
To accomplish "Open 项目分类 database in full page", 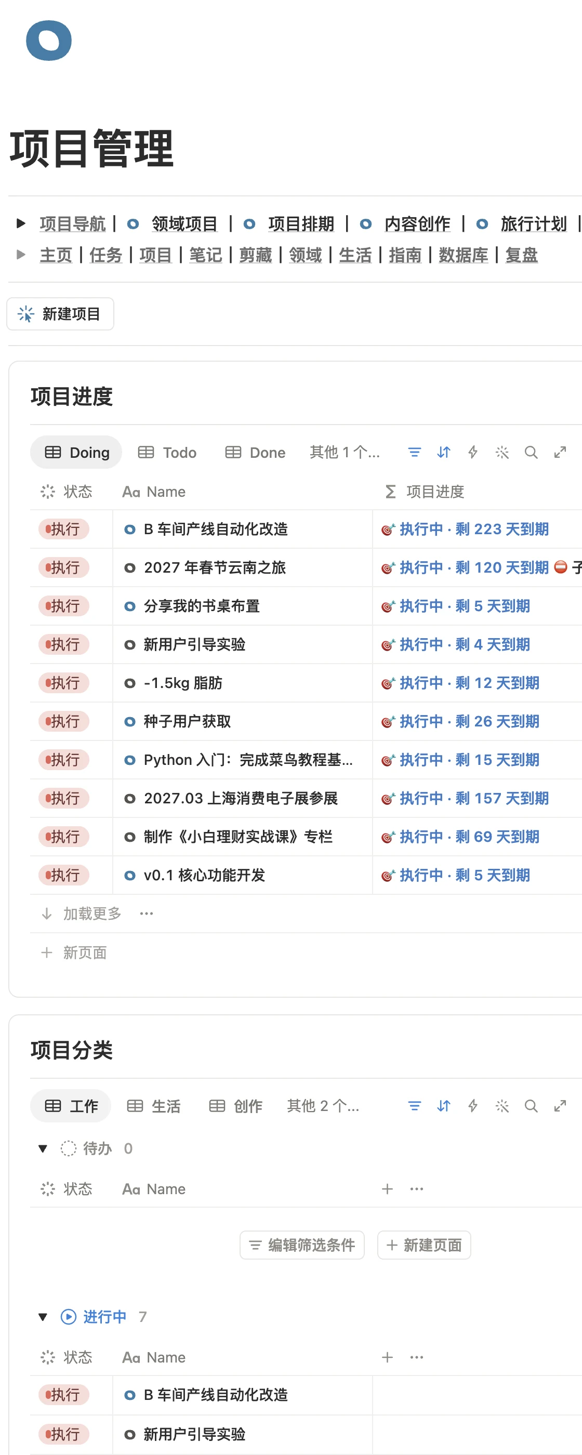I will (x=560, y=1106).
